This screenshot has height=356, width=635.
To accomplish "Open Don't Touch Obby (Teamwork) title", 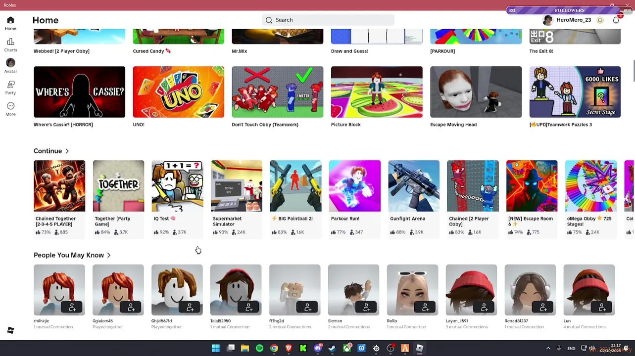I will coord(265,125).
